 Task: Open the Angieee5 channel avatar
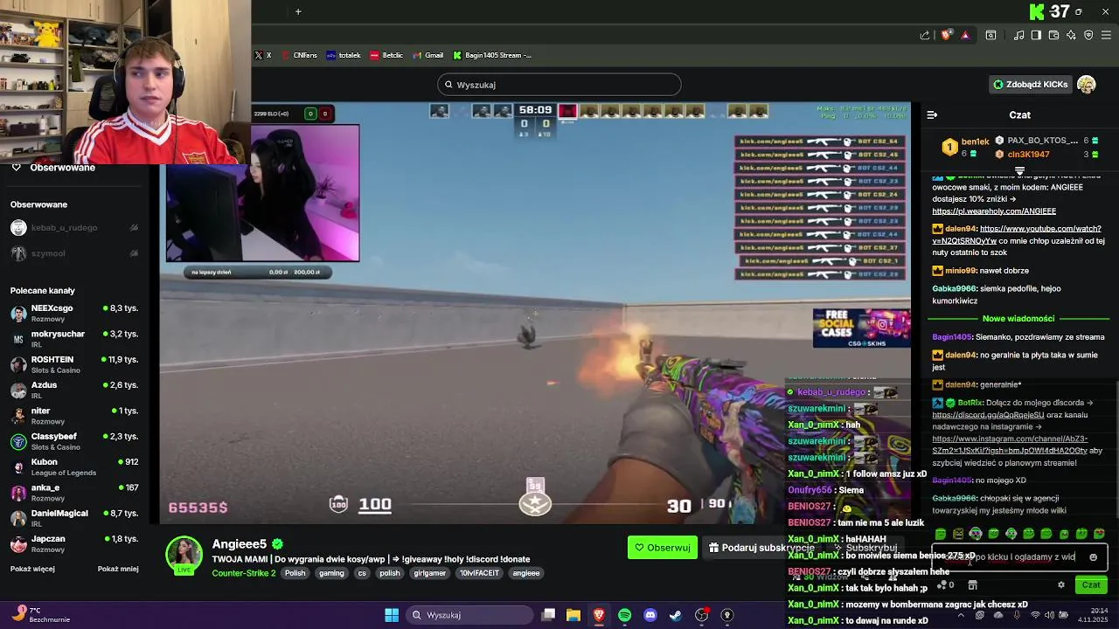[x=184, y=555]
